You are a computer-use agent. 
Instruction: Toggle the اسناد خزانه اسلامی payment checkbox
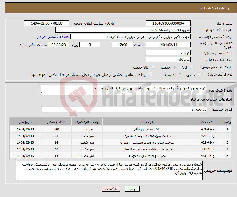coord(151,74)
